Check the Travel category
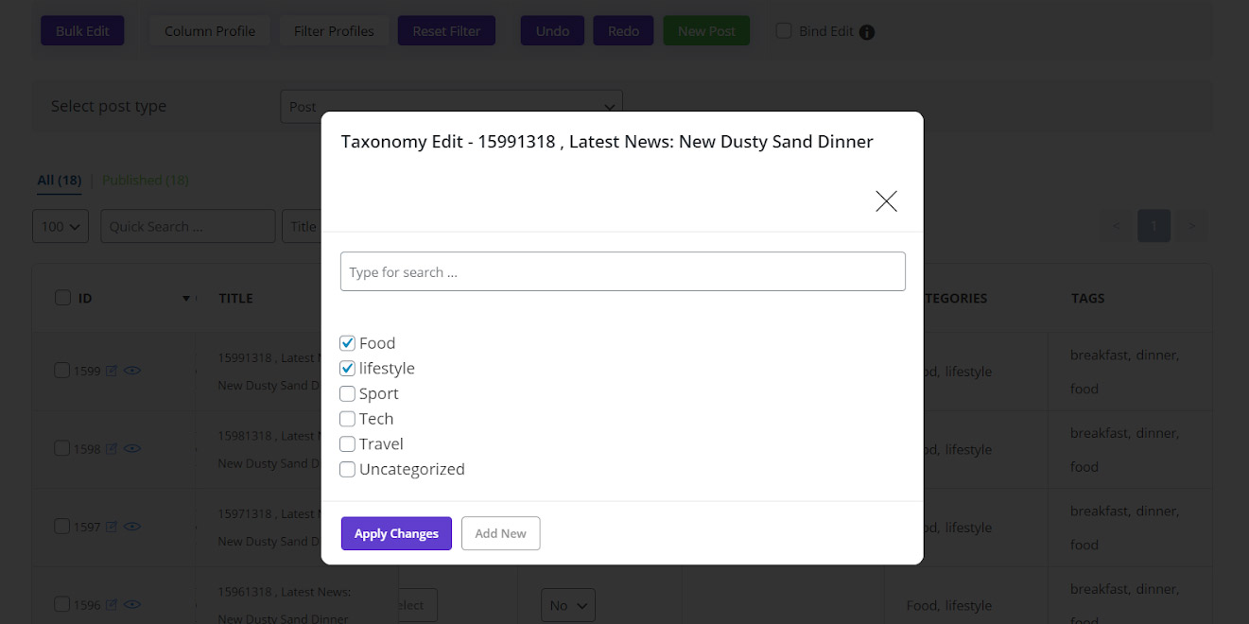Viewport: 1249px width, 624px height. click(x=347, y=444)
